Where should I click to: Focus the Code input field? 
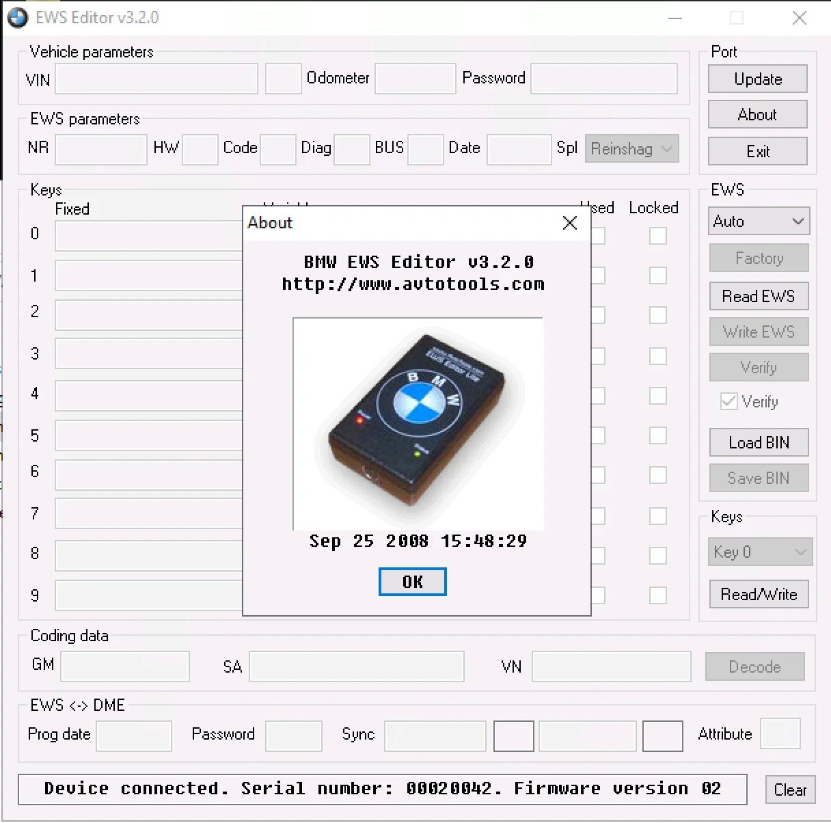278,149
